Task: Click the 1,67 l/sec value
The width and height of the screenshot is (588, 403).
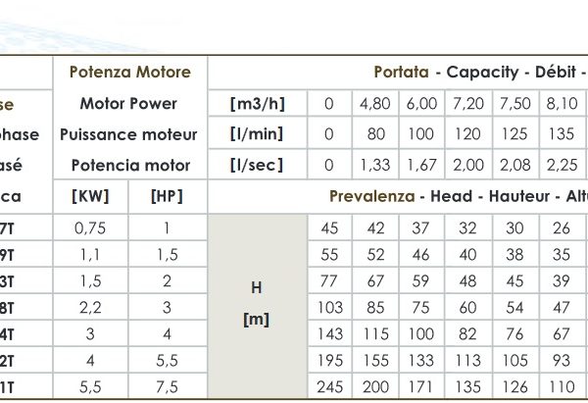Action: point(422,165)
